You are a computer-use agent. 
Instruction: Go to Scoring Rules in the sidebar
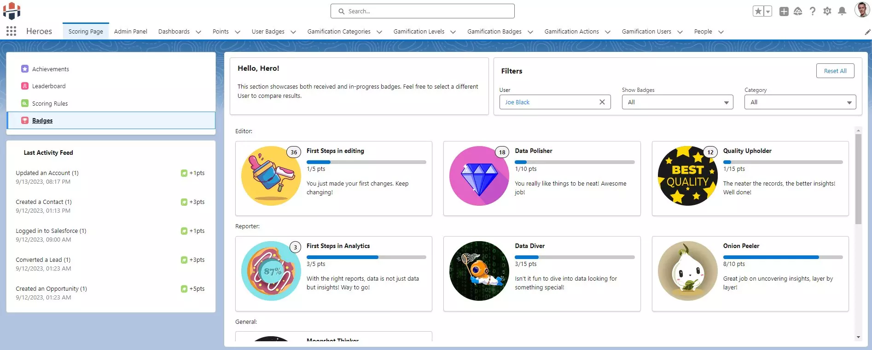click(x=50, y=103)
